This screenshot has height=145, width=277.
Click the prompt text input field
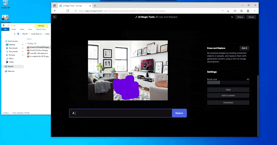click(121, 113)
